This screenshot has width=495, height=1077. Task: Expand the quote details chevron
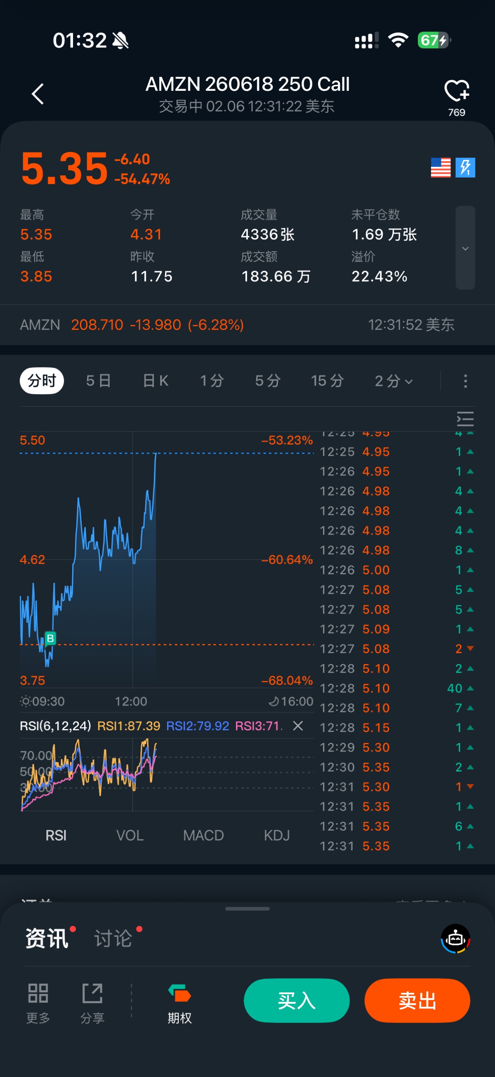[465, 248]
